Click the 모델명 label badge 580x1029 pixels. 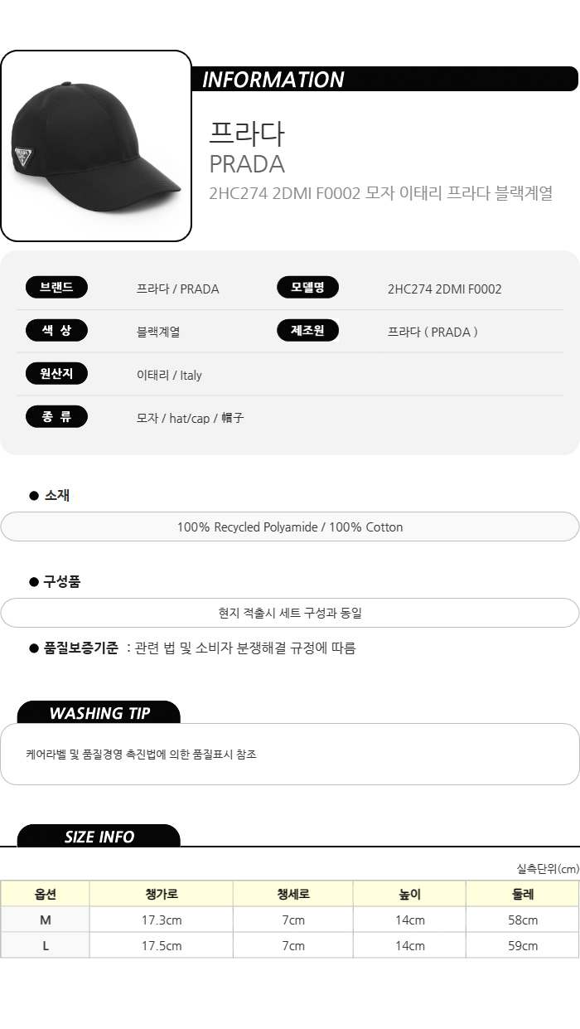coord(307,288)
